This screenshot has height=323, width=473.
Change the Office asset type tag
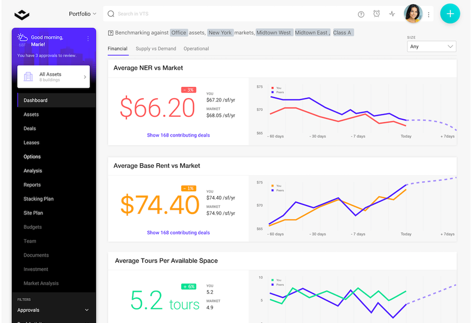pos(179,33)
